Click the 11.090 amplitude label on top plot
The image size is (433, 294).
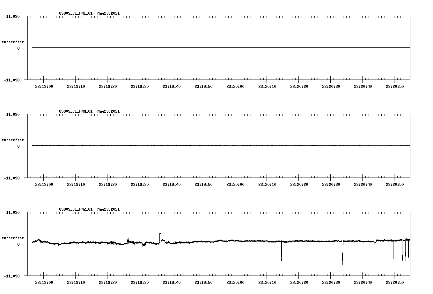[13, 16]
